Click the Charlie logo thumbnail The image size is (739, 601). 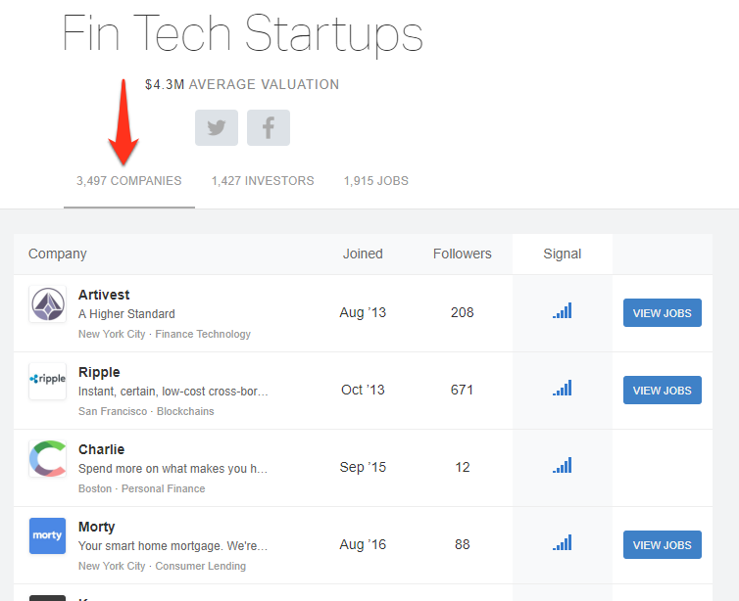[x=48, y=458]
